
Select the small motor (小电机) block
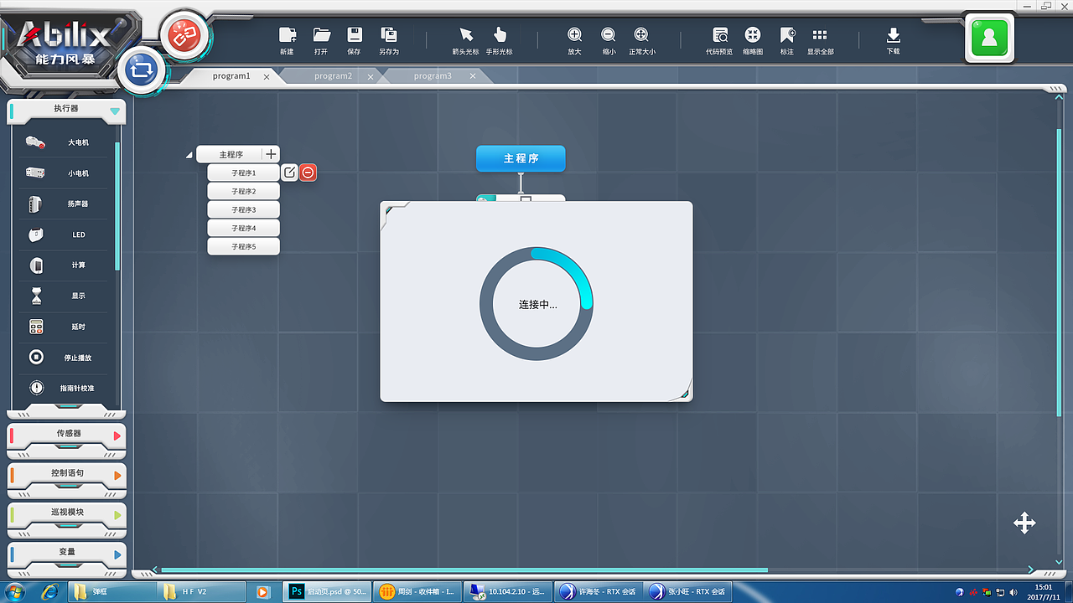(65, 173)
